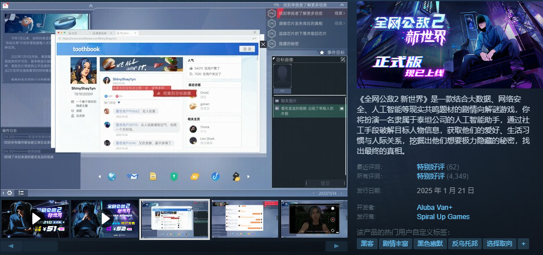
Task: Click the star icon next to 事件目标
Action: tap(322, 53)
